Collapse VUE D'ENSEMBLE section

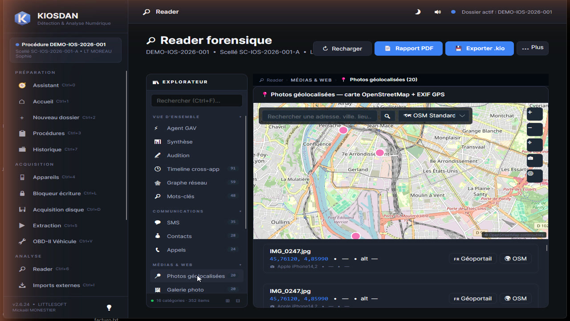[240, 117]
